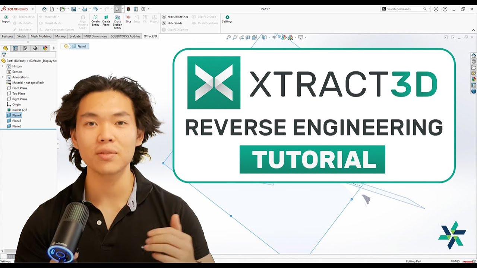477x268 pixels.
Task: Switch to the Markup tab
Action: (x=60, y=36)
